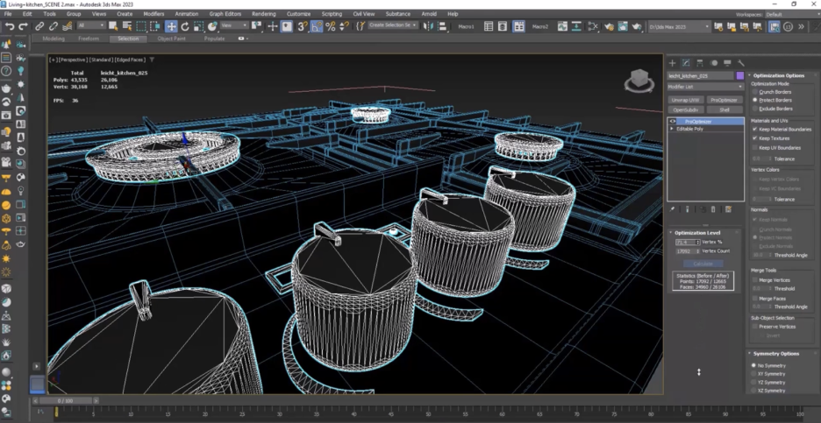The height and width of the screenshot is (423, 821).
Task: Click the Undo arrow icon
Action: click(x=9, y=26)
